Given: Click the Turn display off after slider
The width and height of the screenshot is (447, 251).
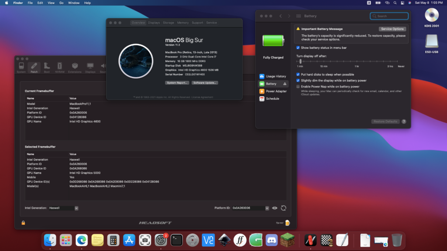Looking at the screenshot, I should [x=301, y=61].
